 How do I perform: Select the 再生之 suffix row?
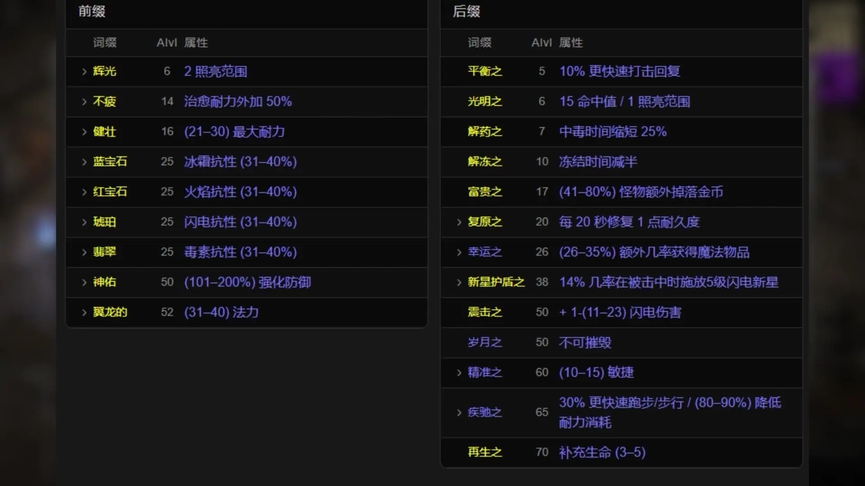[x=621, y=452]
